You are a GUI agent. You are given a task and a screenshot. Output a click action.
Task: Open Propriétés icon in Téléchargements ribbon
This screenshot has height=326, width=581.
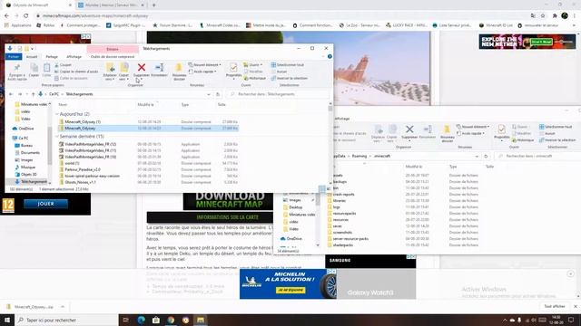[x=233, y=68]
